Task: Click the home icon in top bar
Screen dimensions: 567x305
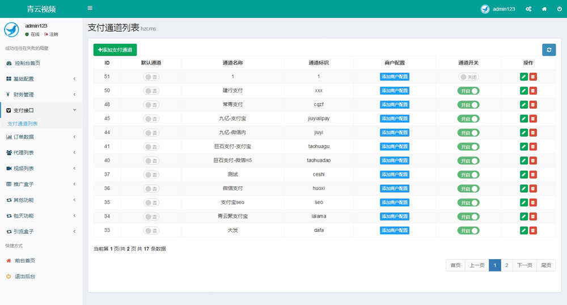Action: coord(544,9)
